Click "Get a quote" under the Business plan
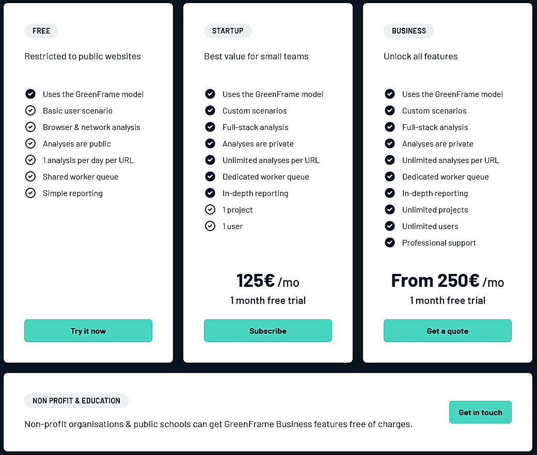This screenshot has width=537, height=455. click(447, 331)
